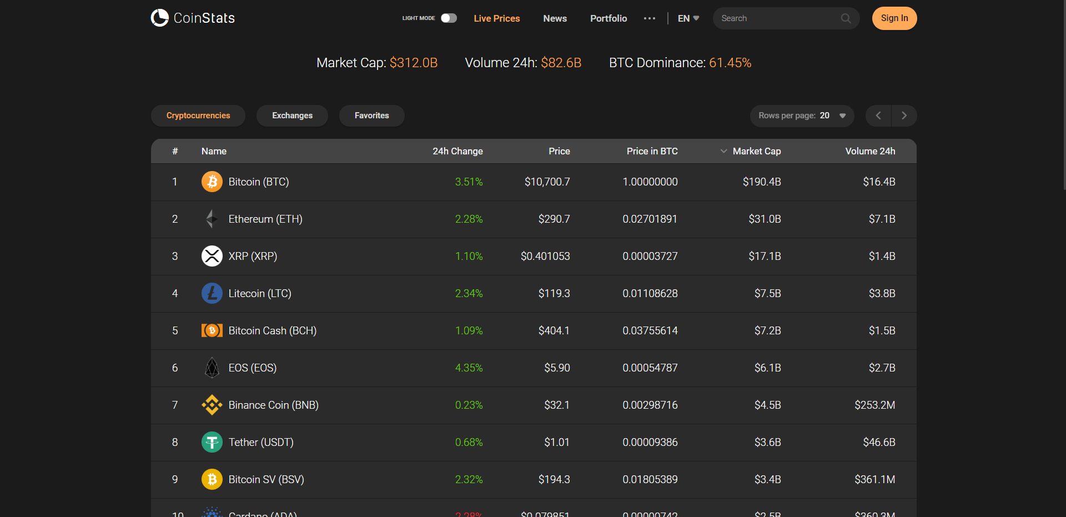
Task: Open Rows per page dropdown
Action: coord(802,116)
